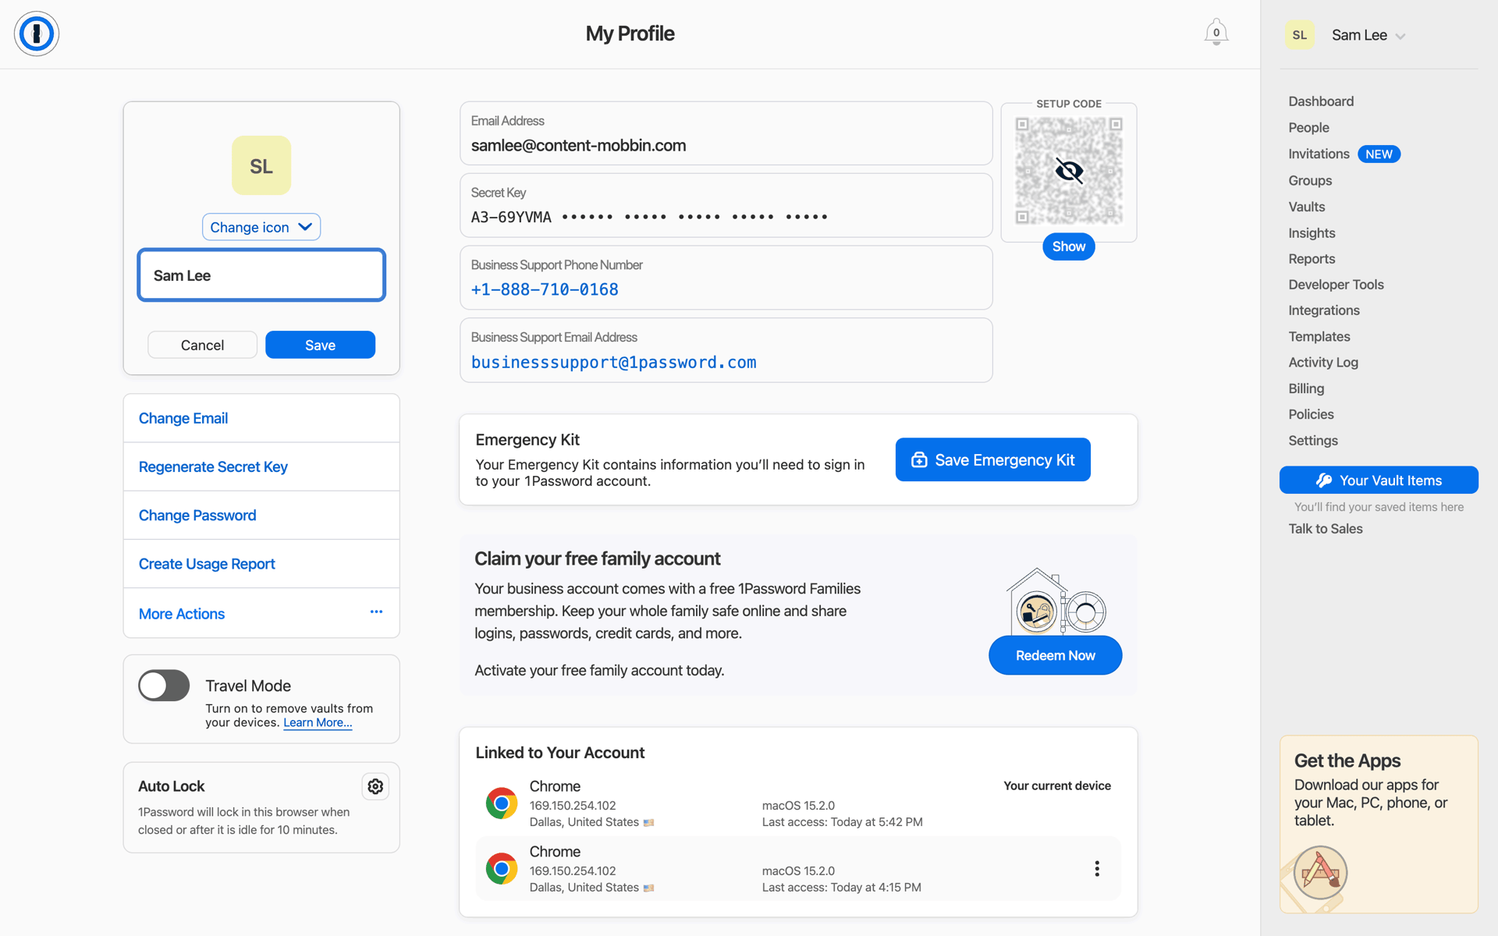Click 'Your current device' label
The image size is (1498, 936).
pyautogui.click(x=1057, y=785)
